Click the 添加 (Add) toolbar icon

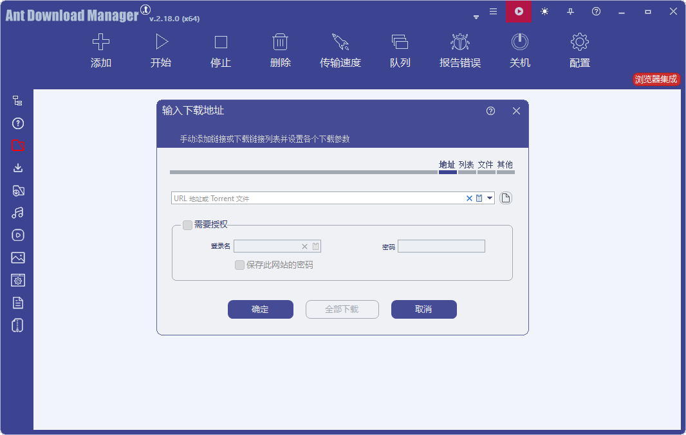point(100,42)
